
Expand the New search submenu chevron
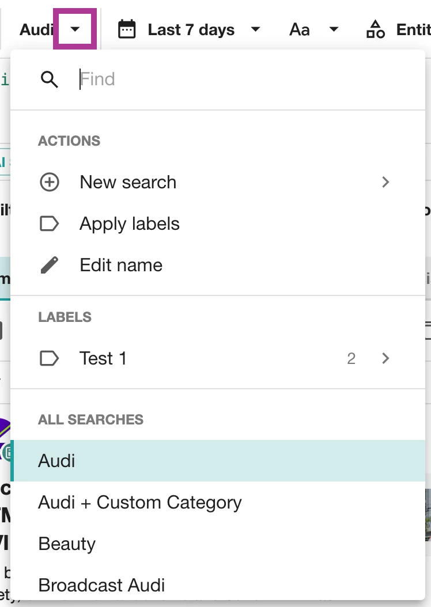(x=385, y=183)
